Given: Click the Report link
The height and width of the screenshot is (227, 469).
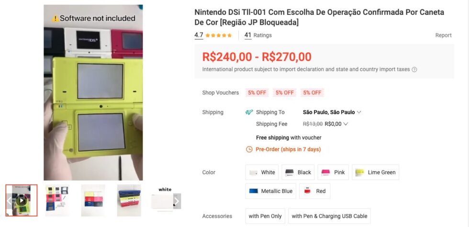Looking at the screenshot, I should pyautogui.click(x=443, y=35).
